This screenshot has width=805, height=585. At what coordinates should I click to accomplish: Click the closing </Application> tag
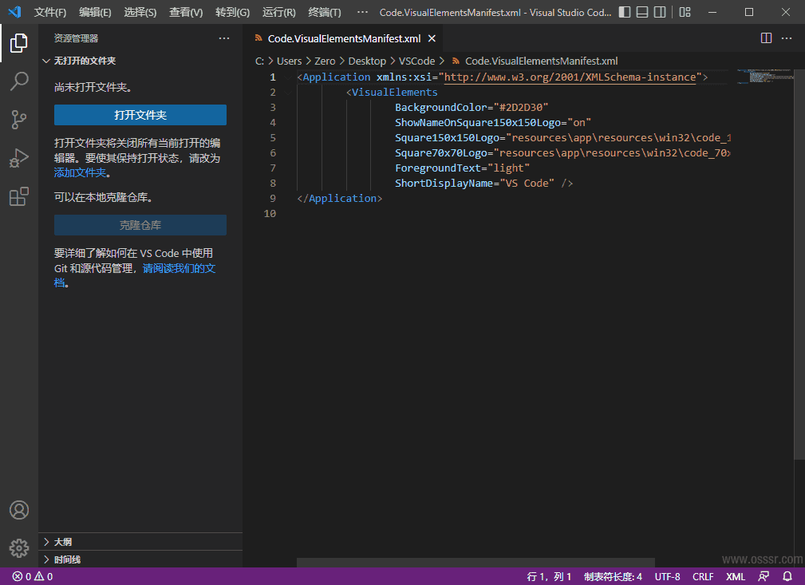point(339,198)
